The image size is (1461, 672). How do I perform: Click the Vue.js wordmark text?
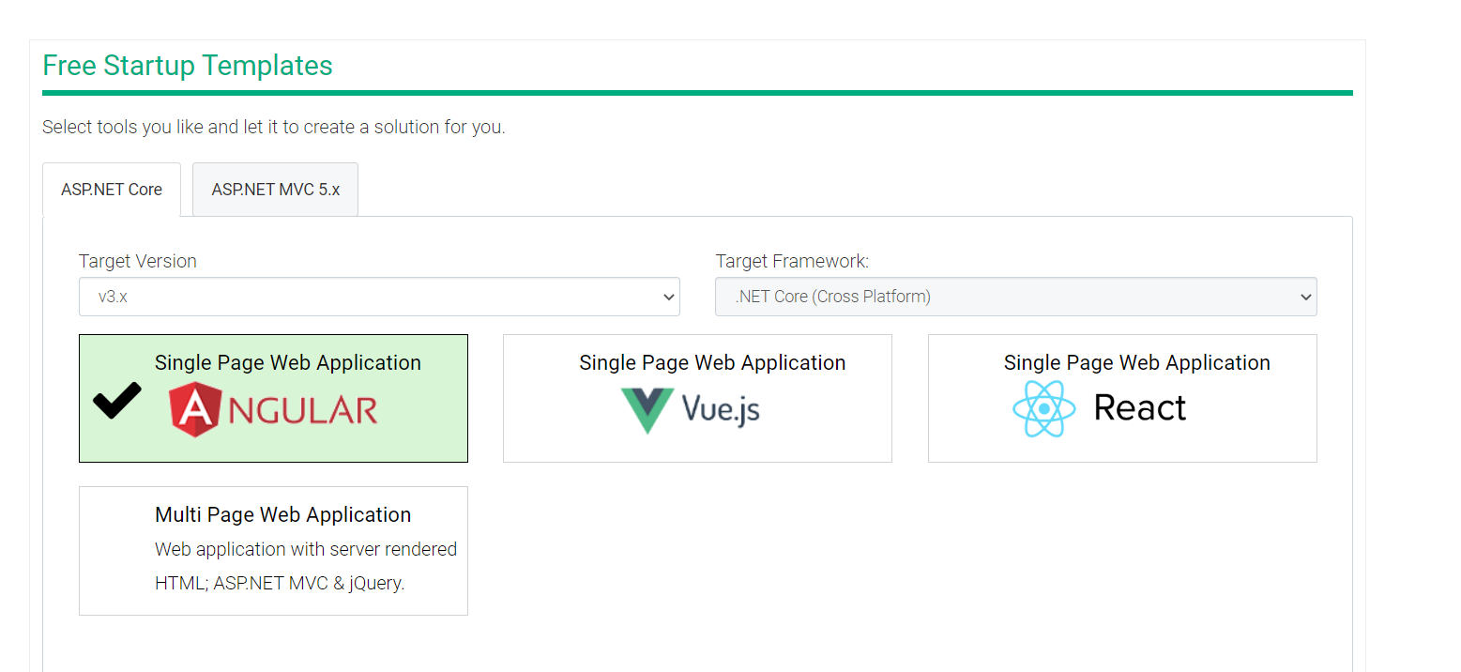coord(721,410)
